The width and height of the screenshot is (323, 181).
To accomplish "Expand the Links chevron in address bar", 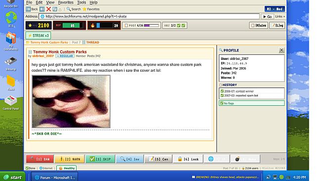I will coord(280,16).
